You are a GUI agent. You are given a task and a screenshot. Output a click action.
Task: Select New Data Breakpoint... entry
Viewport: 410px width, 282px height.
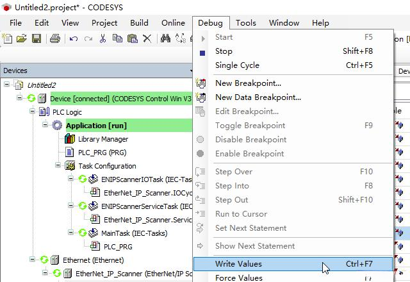coord(293,97)
